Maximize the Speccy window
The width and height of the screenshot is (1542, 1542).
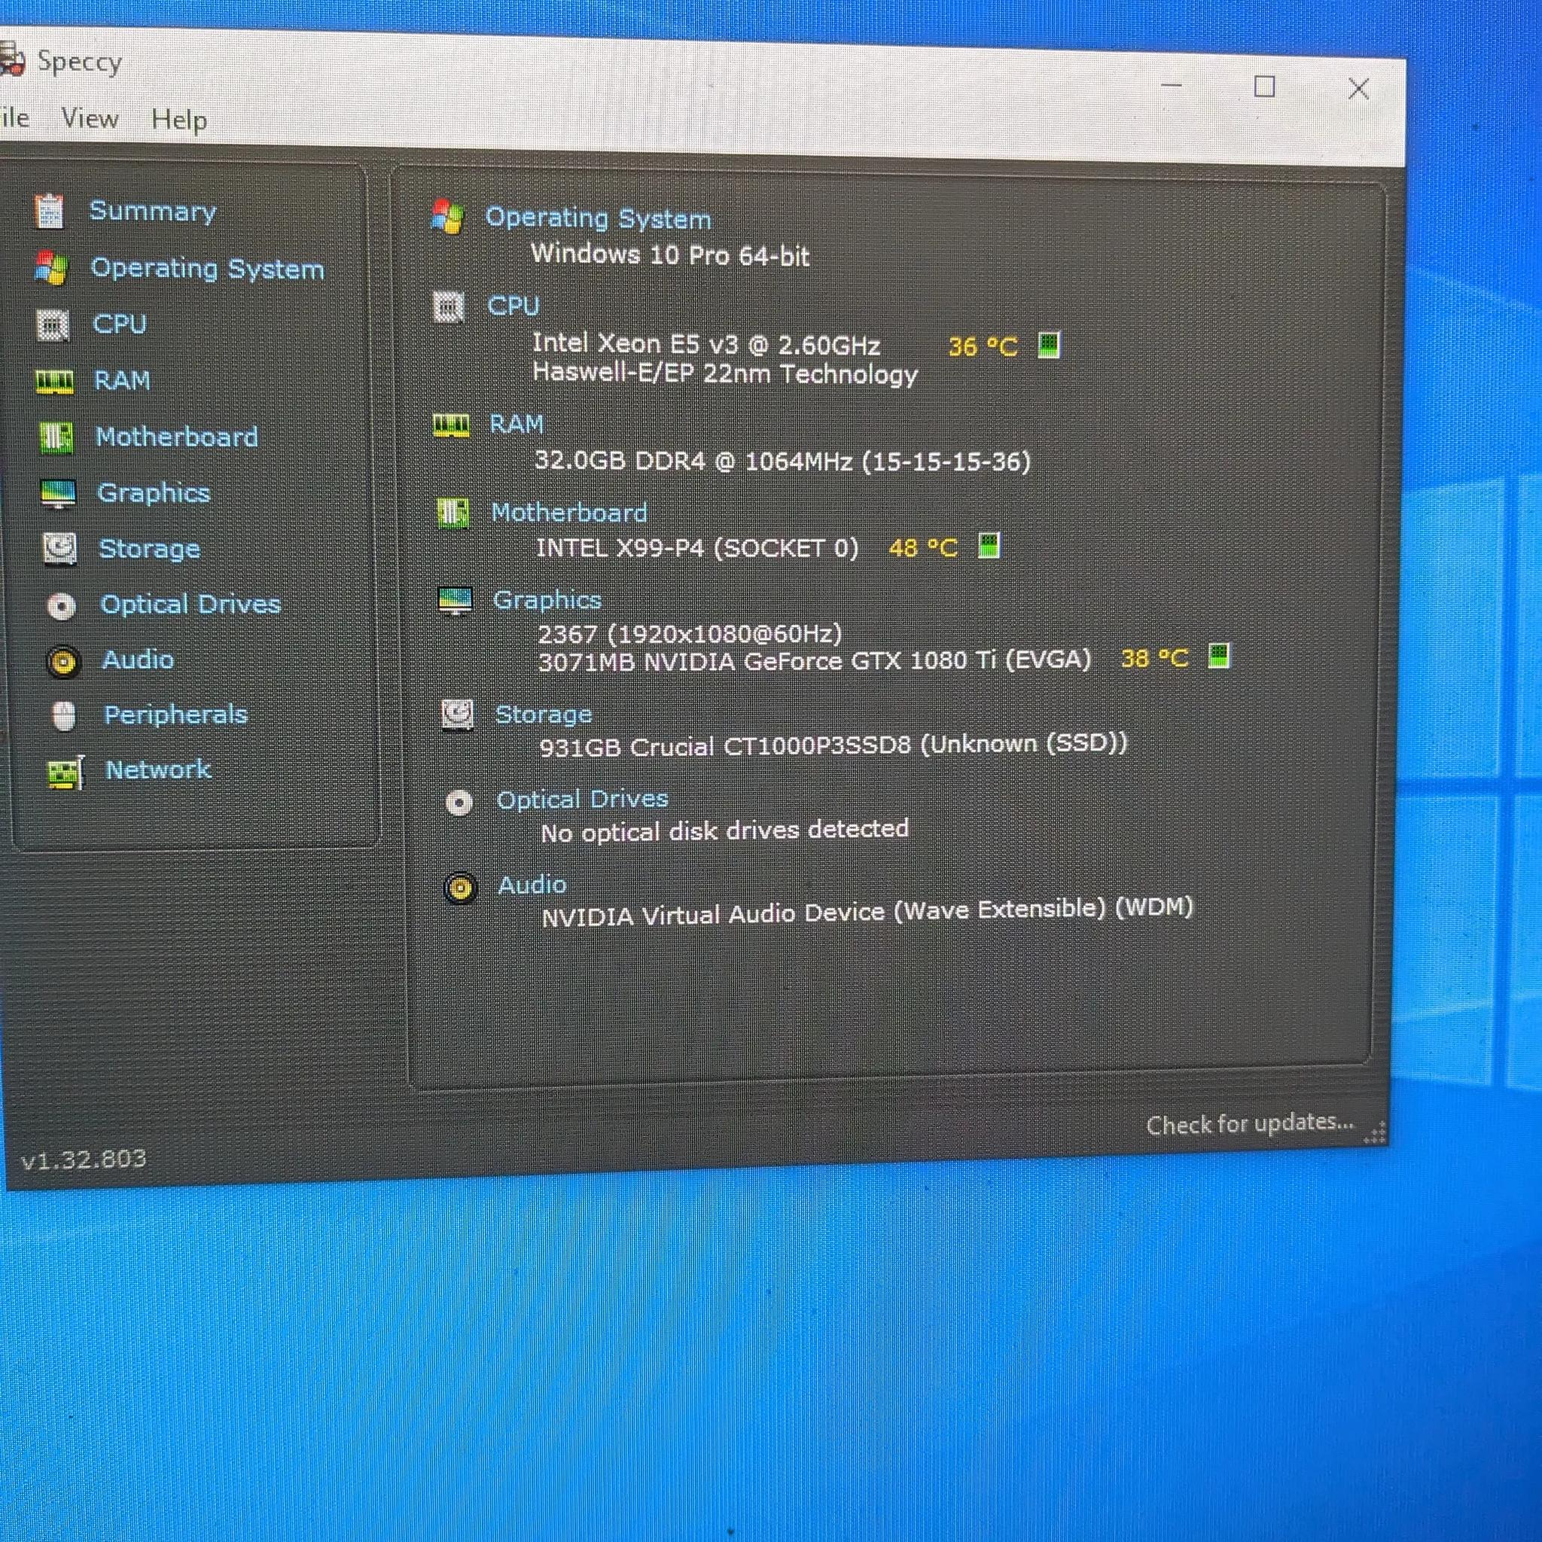pyautogui.click(x=1264, y=86)
